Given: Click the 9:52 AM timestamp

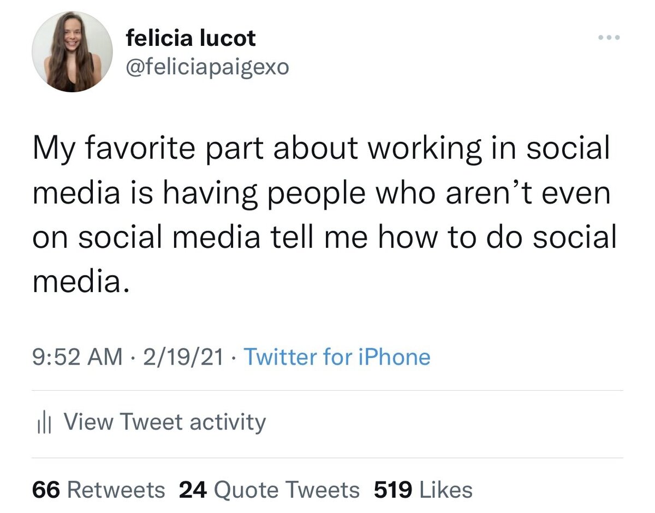Looking at the screenshot, I should pos(78,357).
